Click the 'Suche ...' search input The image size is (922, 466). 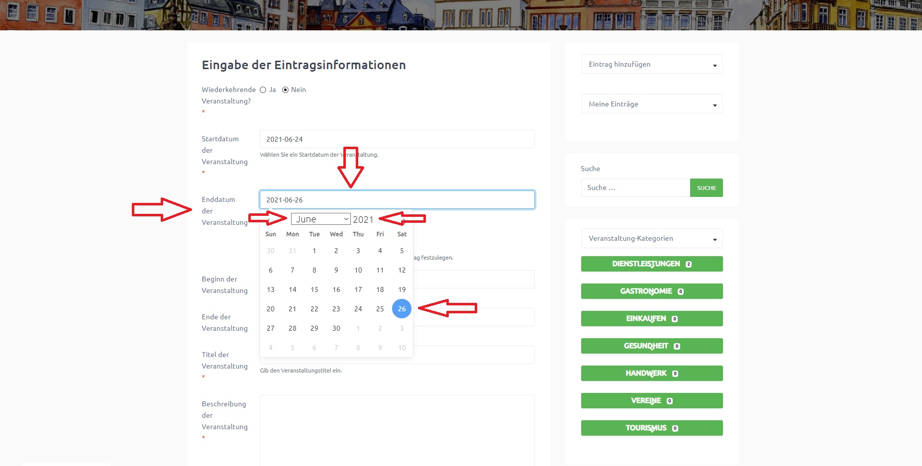(x=635, y=188)
